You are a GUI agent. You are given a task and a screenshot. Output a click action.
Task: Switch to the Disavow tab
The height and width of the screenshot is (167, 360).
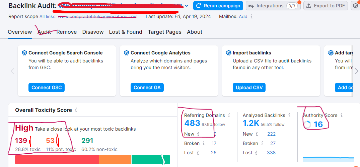pyautogui.click(x=93, y=32)
